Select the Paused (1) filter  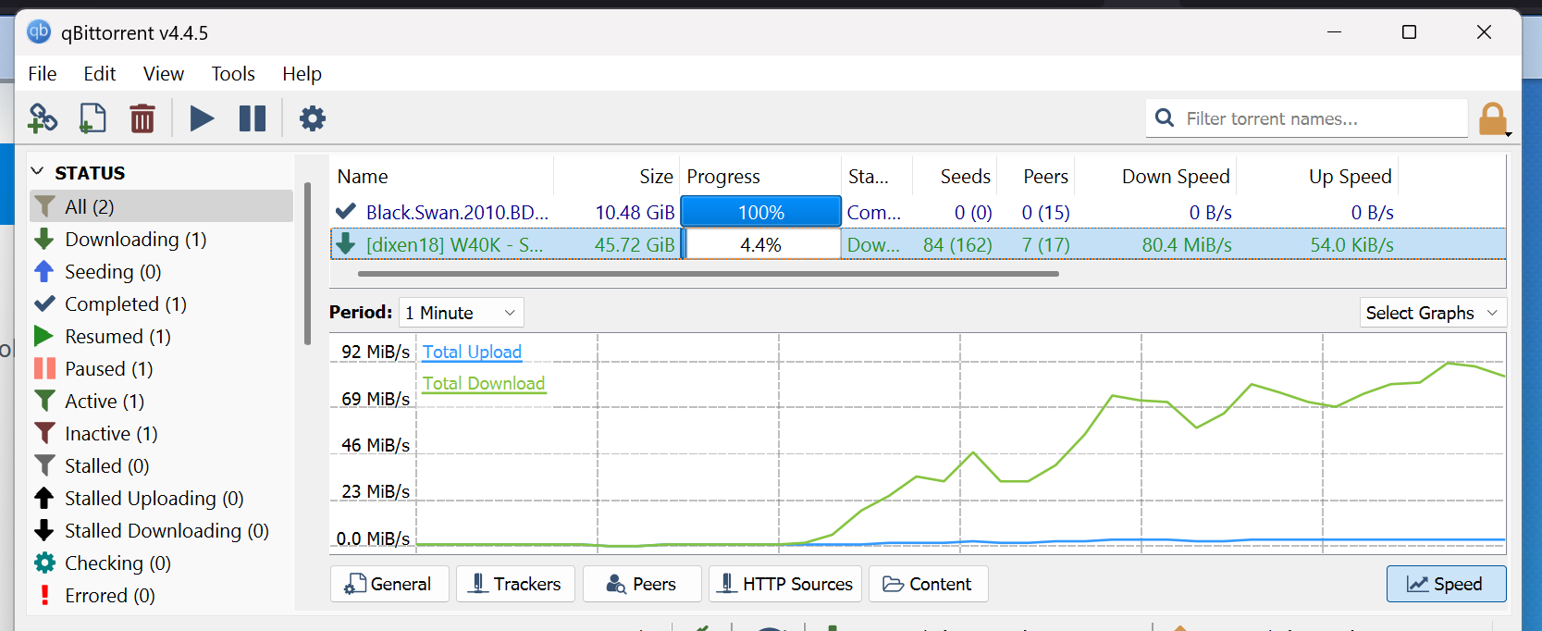click(x=162, y=368)
